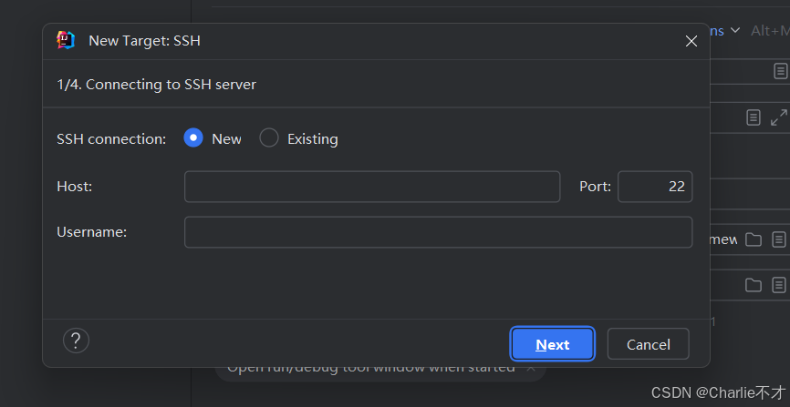Click the topmost document icon at right
The width and height of the screenshot is (790, 407).
point(780,70)
